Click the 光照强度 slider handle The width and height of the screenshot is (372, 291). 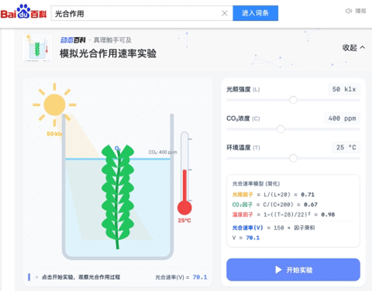coord(293,100)
